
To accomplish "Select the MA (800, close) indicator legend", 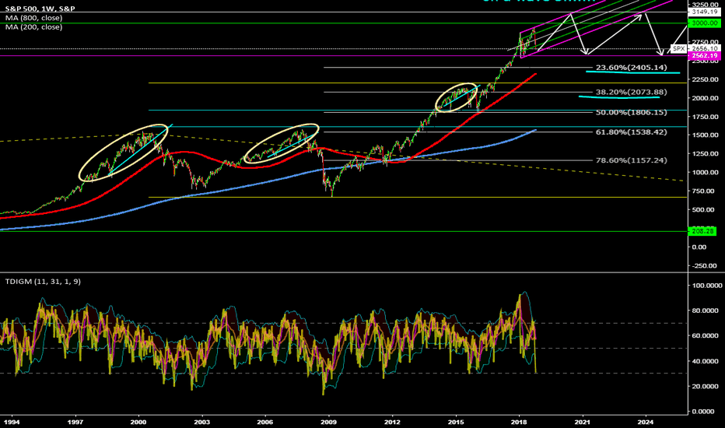I will coord(33,18).
